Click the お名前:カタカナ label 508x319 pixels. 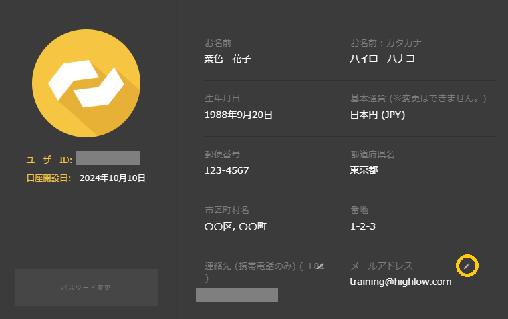point(386,43)
